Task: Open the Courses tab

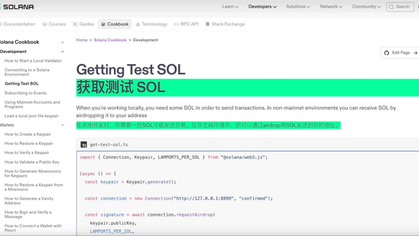Action: point(54,24)
